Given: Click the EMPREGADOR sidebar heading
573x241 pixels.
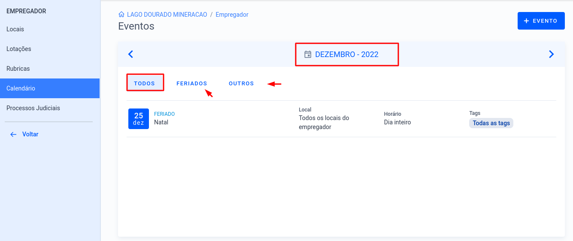Looking at the screenshot, I should (26, 11).
